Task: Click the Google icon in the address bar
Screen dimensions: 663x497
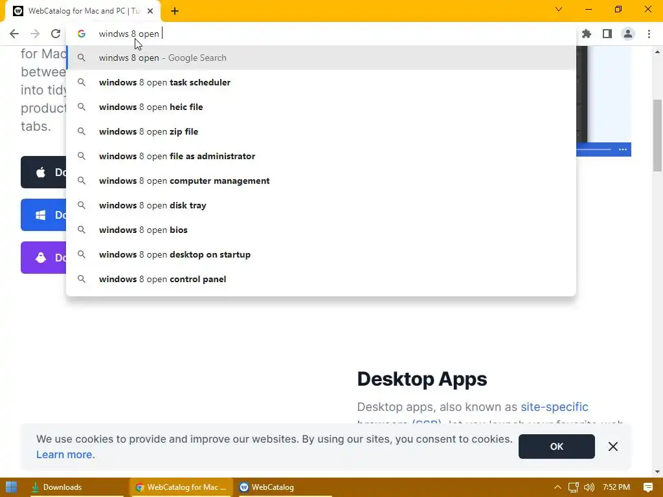Action: click(82, 34)
